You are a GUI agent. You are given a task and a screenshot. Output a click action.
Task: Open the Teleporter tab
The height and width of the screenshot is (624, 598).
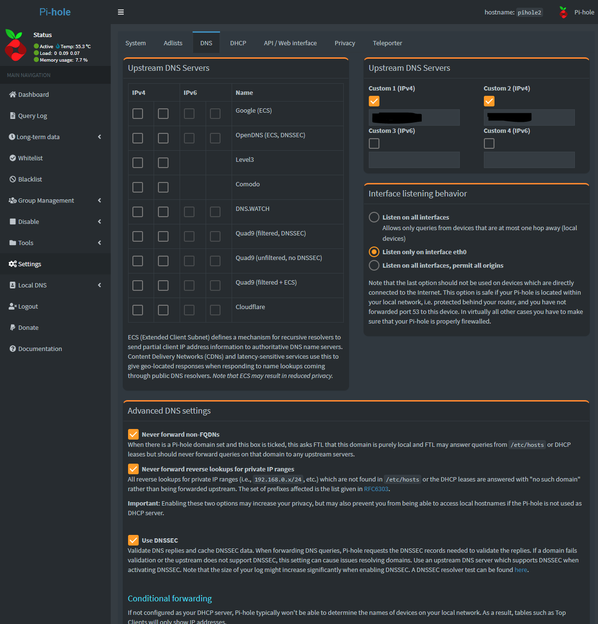point(387,43)
